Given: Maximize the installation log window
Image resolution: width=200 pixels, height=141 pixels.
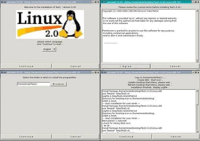Looking at the screenshot, I should (x=196, y=72).
